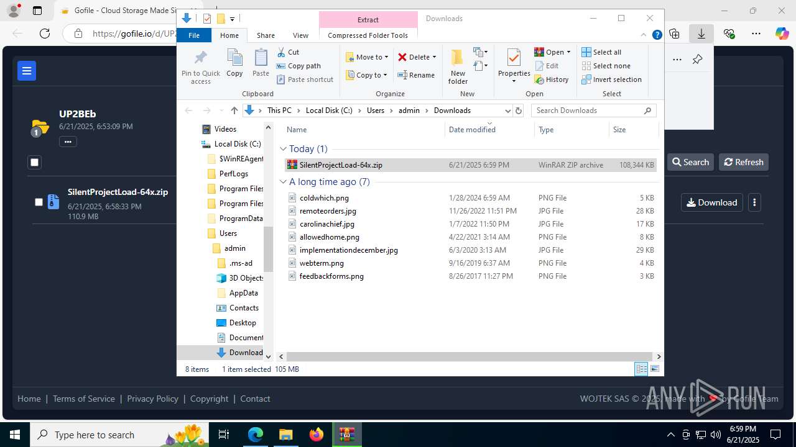Expand the Open button dropdown
This screenshot has width=796, height=447.
coord(568,52)
